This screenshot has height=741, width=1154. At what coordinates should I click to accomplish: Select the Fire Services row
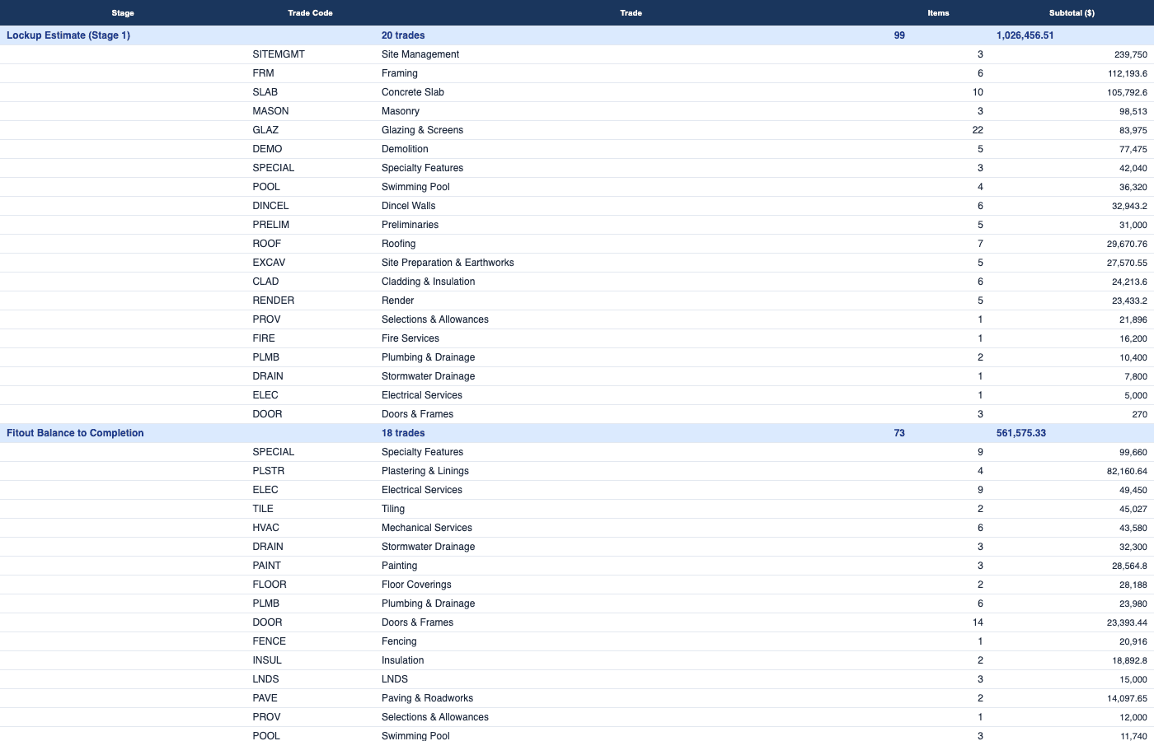click(x=410, y=338)
